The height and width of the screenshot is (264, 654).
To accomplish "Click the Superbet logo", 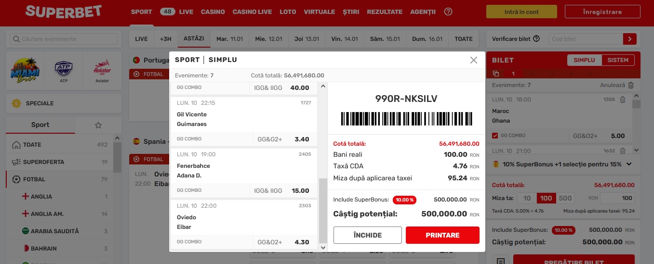I will [x=64, y=12].
